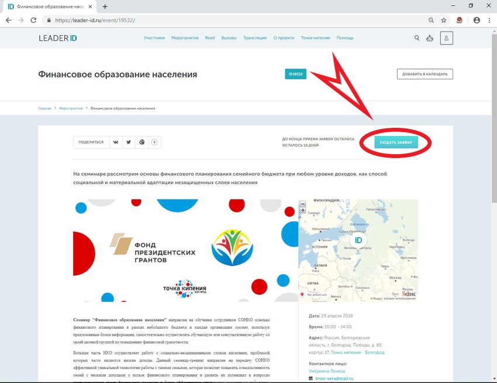The height and width of the screenshot is (383, 497).
Task: Open Точки кипения navigation item
Action: 315,38
